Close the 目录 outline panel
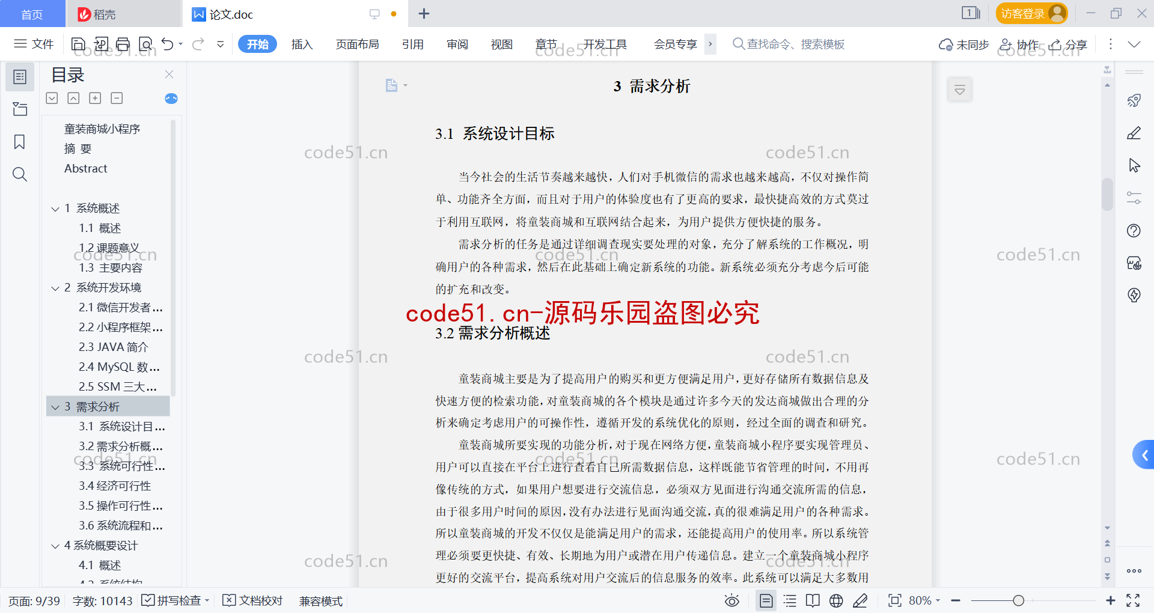The width and height of the screenshot is (1154, 613). tap(169, 75)
